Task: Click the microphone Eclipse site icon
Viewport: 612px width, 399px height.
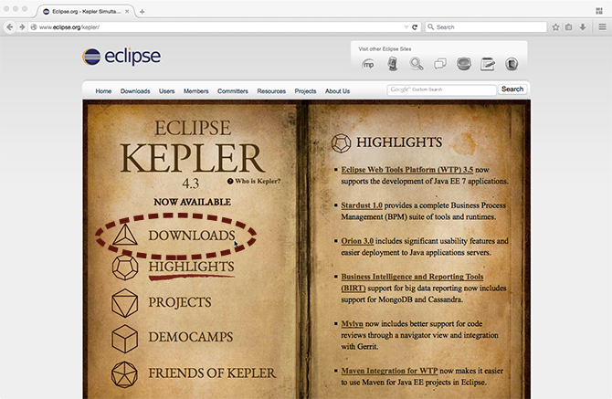Action: tap(392, 64)
